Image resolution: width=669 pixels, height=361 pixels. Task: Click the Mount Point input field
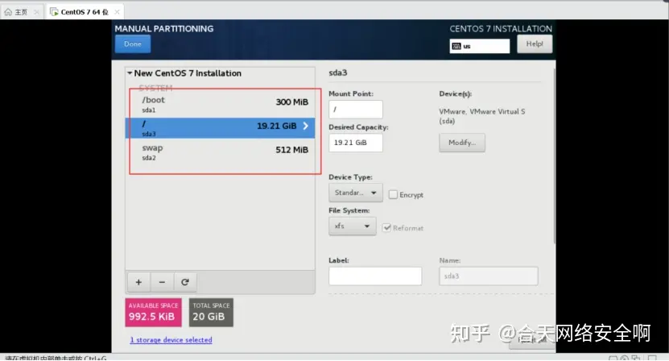(x=356, y=110)
